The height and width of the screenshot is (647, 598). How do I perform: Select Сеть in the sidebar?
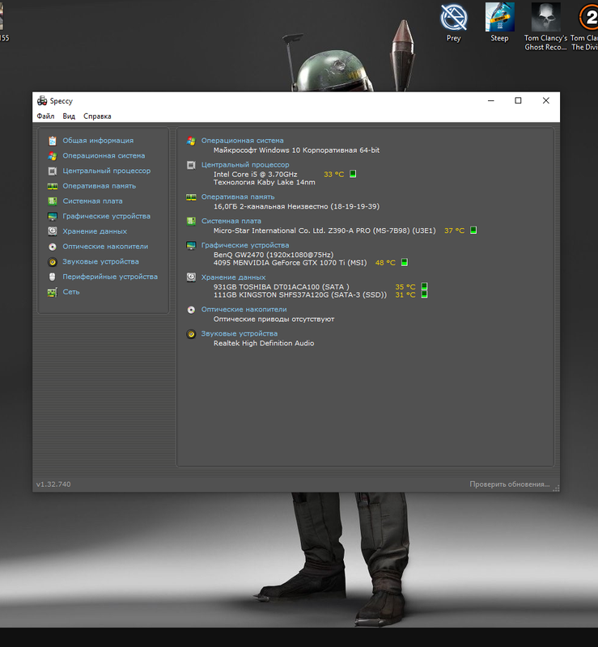click(x=71, y=292)
